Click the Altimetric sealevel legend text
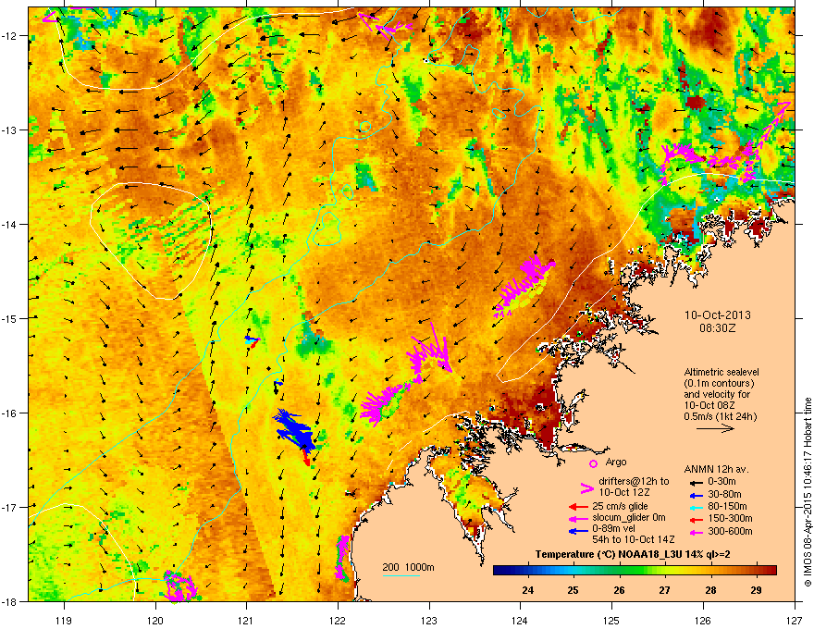The height and width of the screenshot is (629, 814). pyautogui.click(x=721, y=372)
